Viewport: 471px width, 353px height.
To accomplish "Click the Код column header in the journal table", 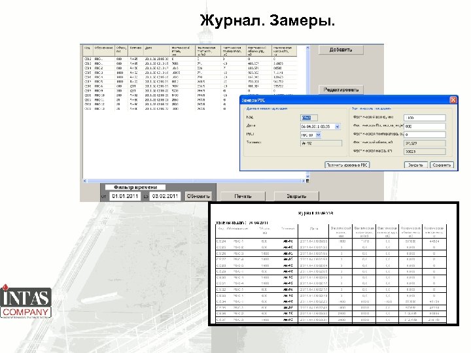I will tap(88, 50).
